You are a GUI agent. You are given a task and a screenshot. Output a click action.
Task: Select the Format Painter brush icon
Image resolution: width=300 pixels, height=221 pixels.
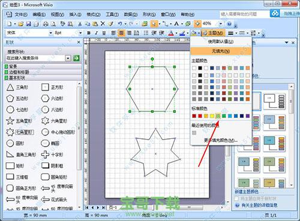coord(110,24)
